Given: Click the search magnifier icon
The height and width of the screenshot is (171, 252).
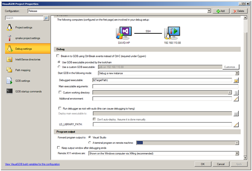Looking at the screenshot, I should [x=46, y=18].
